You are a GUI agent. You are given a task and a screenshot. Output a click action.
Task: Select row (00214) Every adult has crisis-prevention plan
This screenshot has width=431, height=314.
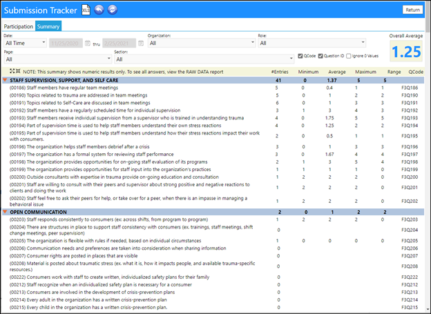click(213, 300)
